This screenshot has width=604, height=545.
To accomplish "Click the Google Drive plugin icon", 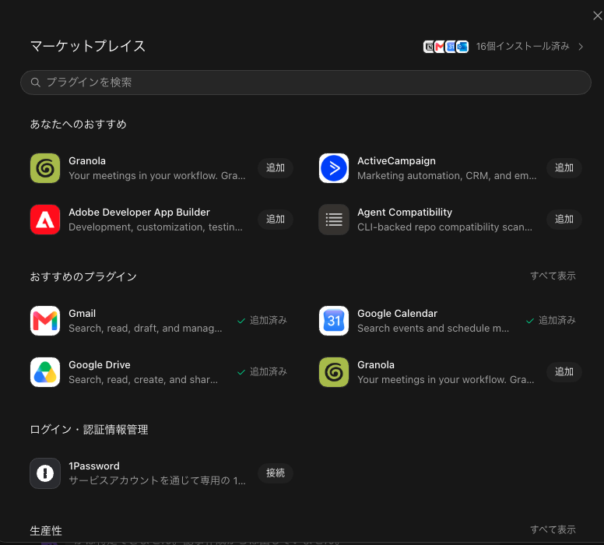I will [x=45, y=372].
